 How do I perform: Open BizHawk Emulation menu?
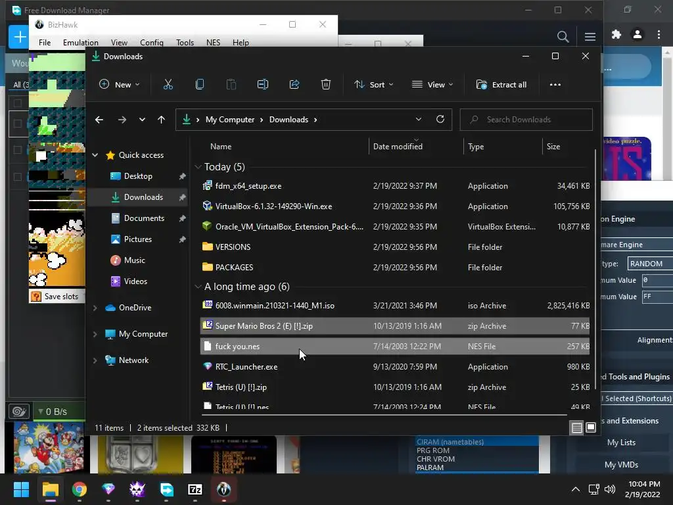(x=81, y=43)
